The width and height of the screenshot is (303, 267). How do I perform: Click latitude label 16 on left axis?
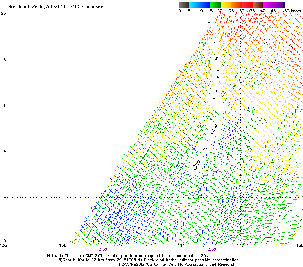(x=3, y=106)
